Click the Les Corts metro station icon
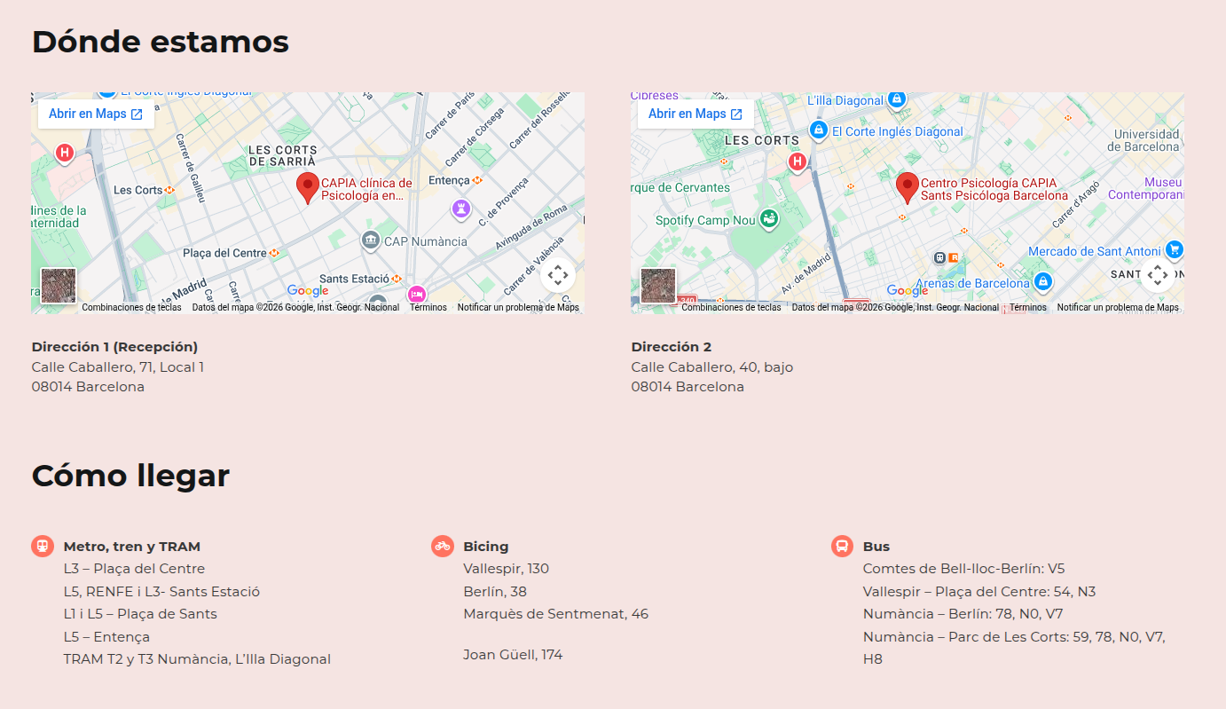1226x709 pixels. (x=169, y=190)
